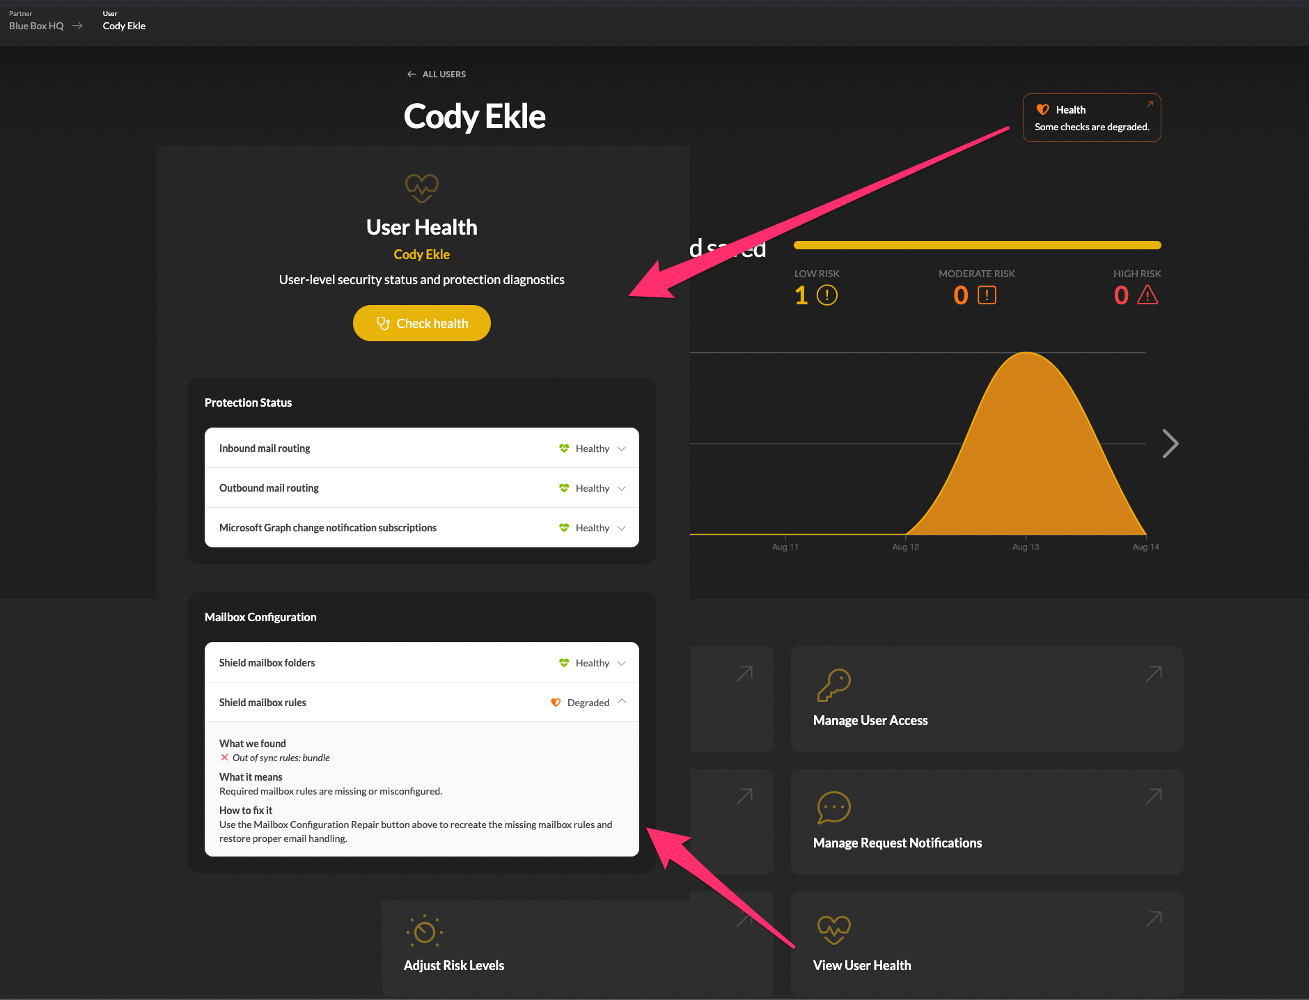1309x1000 pixels.
Task: Click the LOW RISK count value 1
Action: (x=801, y=295)
